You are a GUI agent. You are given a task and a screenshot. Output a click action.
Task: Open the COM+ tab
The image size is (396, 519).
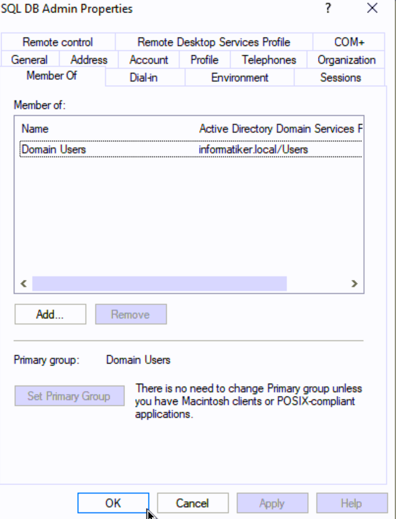[x=349, y=42]
